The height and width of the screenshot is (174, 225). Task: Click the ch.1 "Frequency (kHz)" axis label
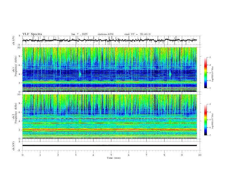[16, 66]
